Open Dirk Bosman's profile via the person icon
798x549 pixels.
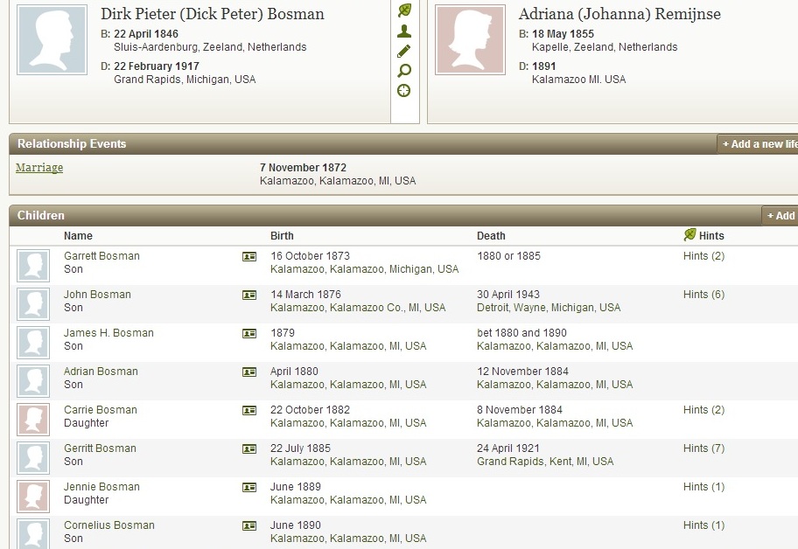point(404,31)
